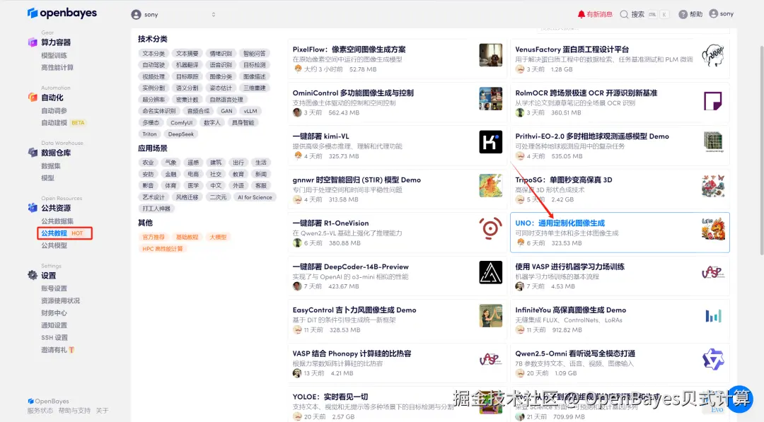Screen dimensions: 764x422
Task: Toggle the 目标检测 tag filter
Action: [255, 65]
